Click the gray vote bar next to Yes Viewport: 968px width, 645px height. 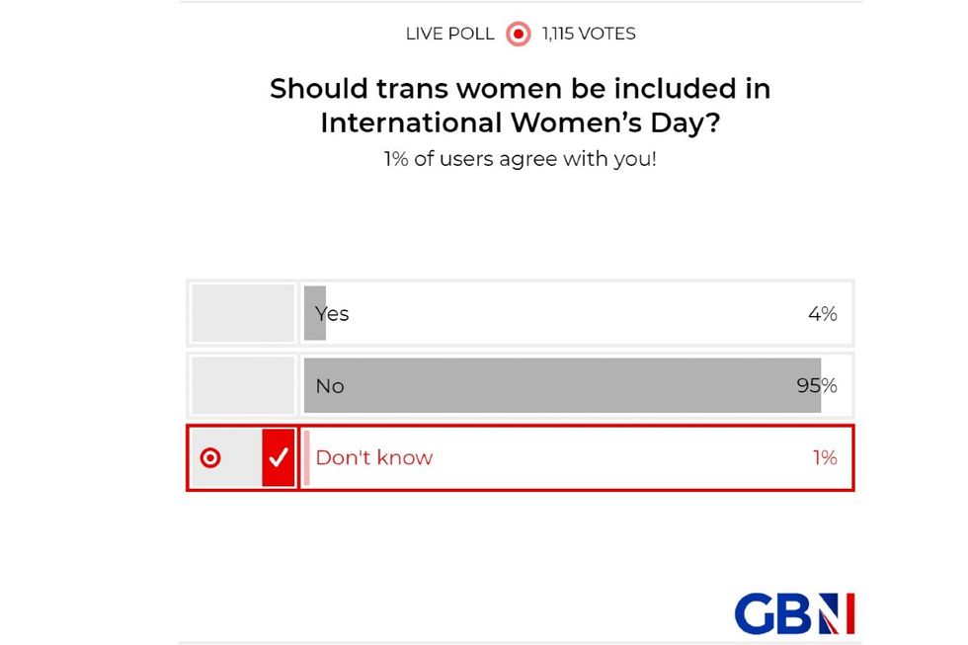click(315, 313)
